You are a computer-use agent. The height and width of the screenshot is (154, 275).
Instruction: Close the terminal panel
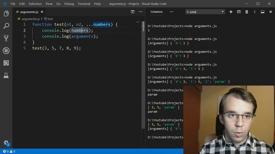(270, 12)
